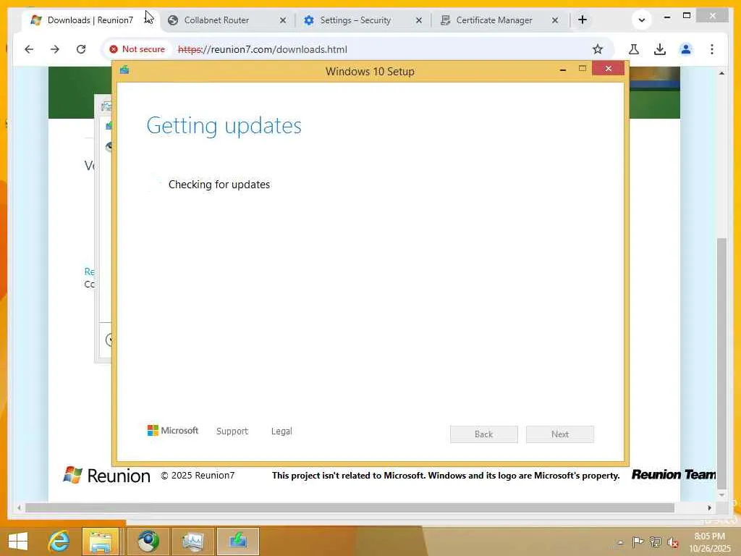The width and height of the screenshot is (741, 556).
Task: Open the Chrome three-dot menu
Action: pyautogui.click(x=712, y=49)
